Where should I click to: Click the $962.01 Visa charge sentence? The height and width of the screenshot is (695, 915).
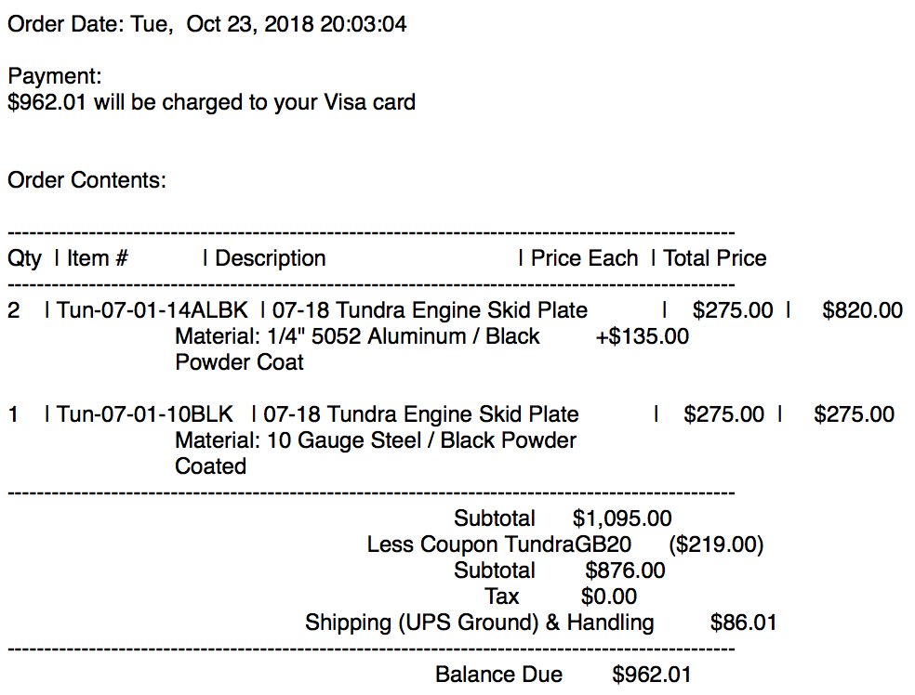click(211, 102)
